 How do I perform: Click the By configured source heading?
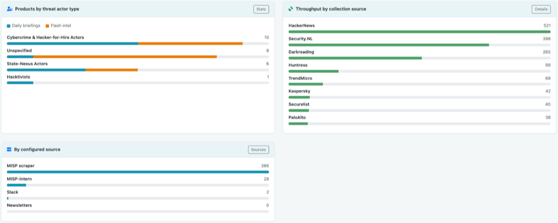click(x=37, y=150)
